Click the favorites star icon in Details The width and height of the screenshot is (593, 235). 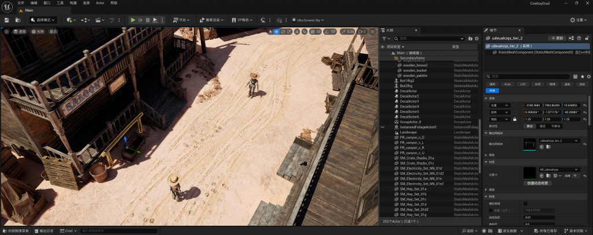(x=582, y=76)
